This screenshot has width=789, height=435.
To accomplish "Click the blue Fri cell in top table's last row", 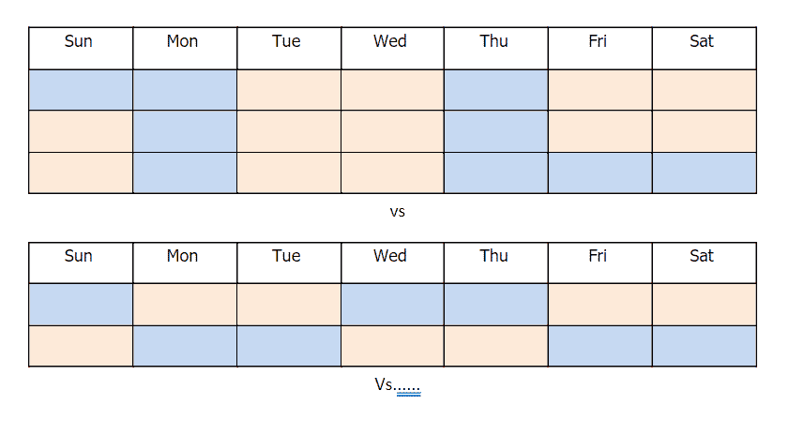I will [599, 173].
